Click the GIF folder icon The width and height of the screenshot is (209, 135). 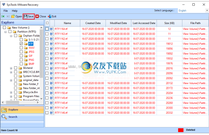[26, 56]
